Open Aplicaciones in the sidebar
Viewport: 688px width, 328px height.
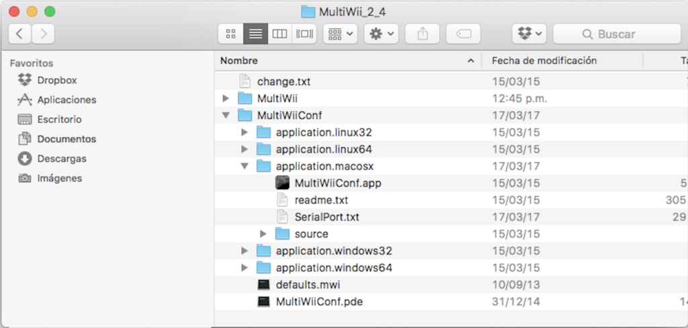(66, 99)
